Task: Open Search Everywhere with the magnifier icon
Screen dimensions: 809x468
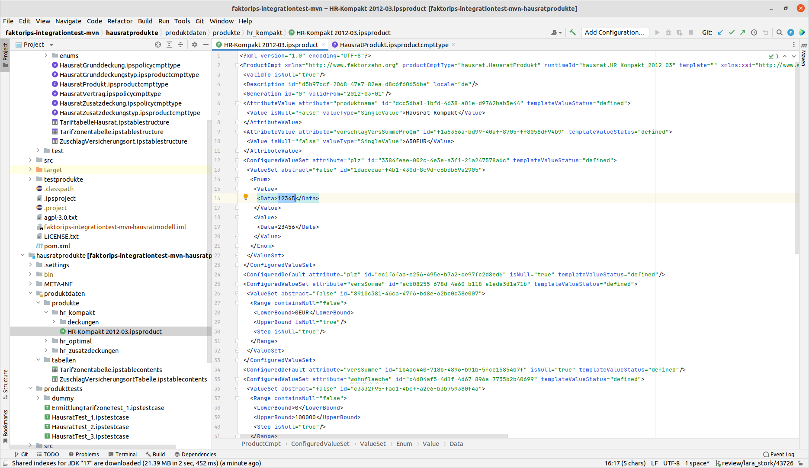Action: (779, 32)
